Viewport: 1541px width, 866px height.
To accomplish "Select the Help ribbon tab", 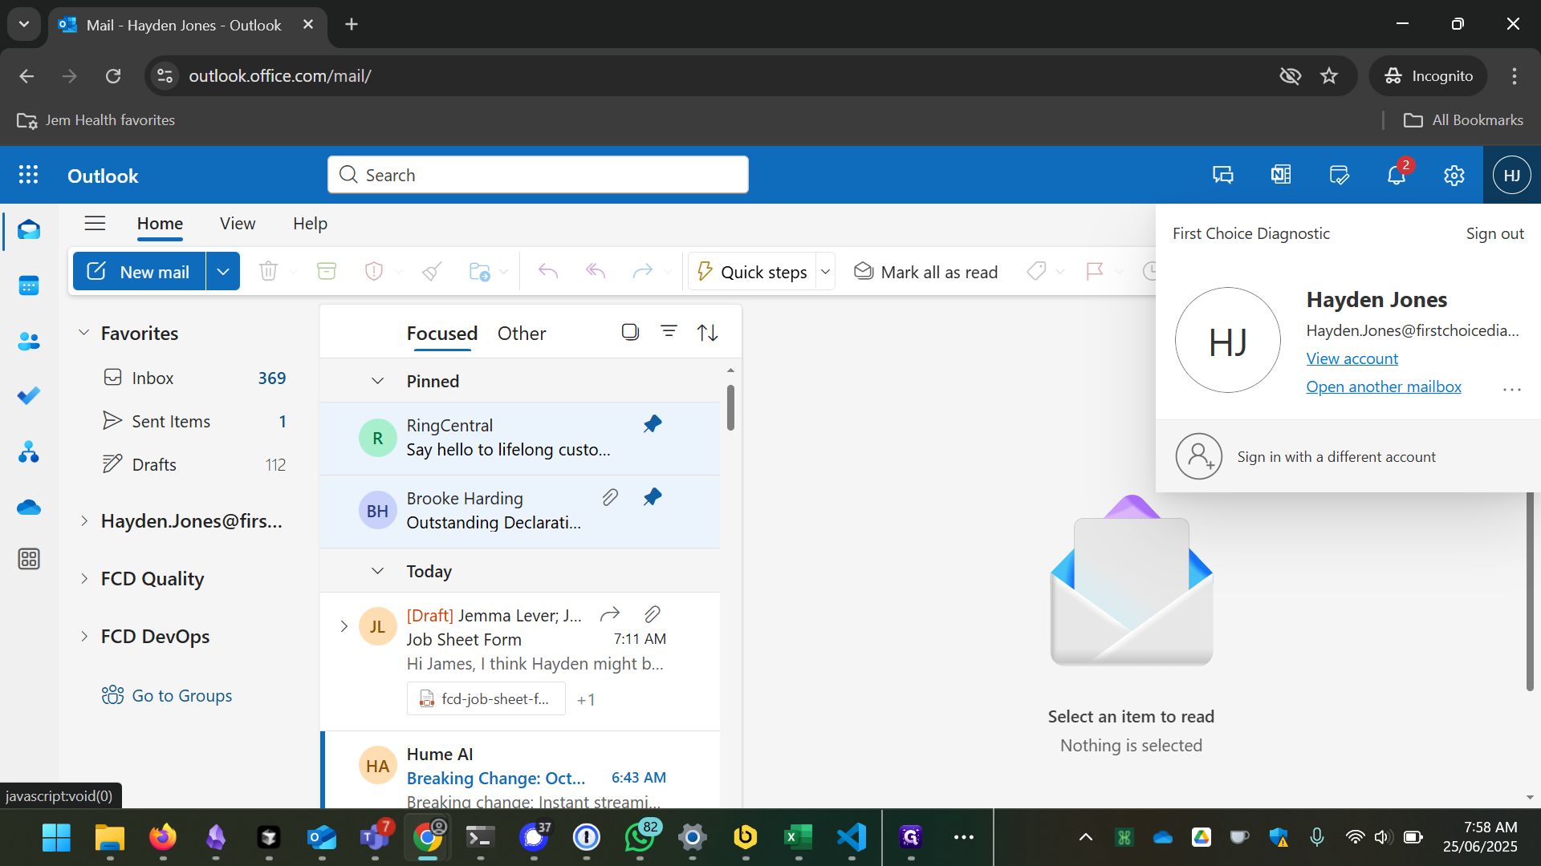I will click(x=310, y=224).
